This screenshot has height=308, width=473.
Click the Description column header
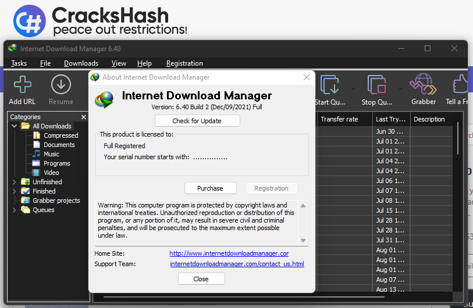click(431, 119)
